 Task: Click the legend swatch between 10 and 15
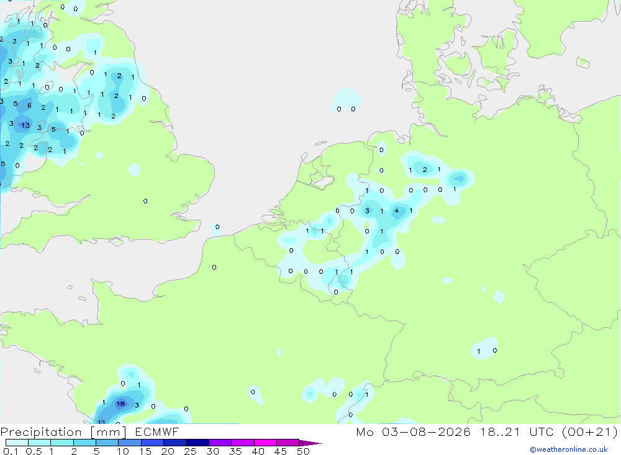tap(130, 443)
